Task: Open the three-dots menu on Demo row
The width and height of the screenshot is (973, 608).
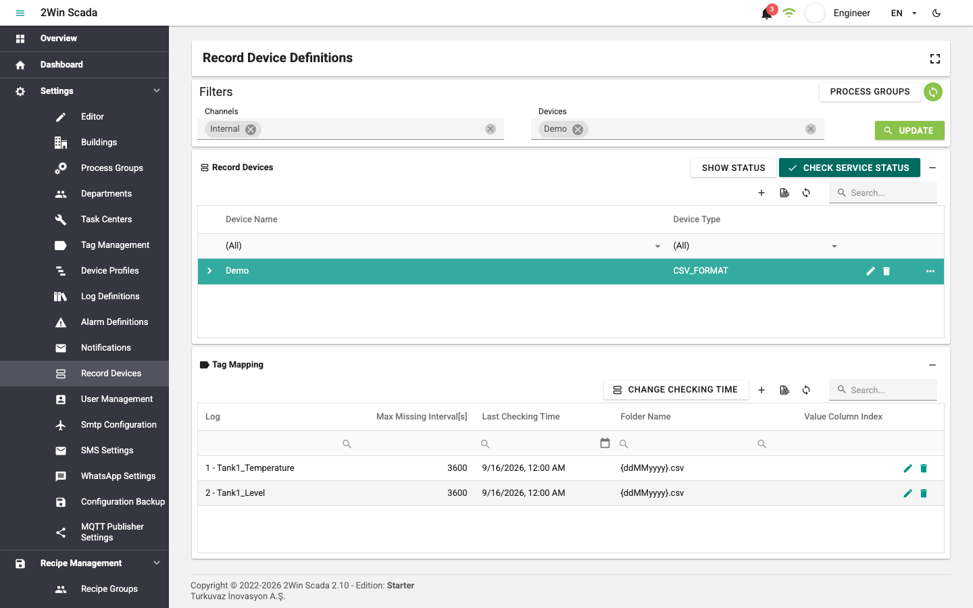Action: pyautogui.click(x=930, y=271)
